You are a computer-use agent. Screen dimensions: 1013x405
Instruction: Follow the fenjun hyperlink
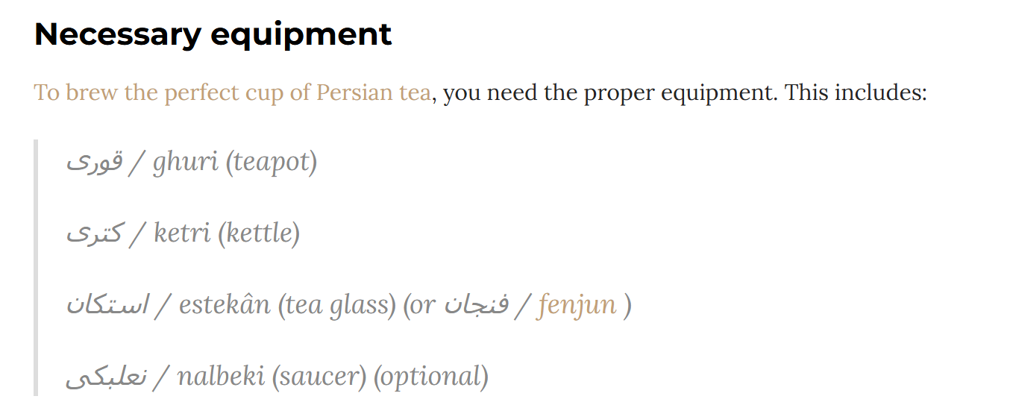[577, 305]
